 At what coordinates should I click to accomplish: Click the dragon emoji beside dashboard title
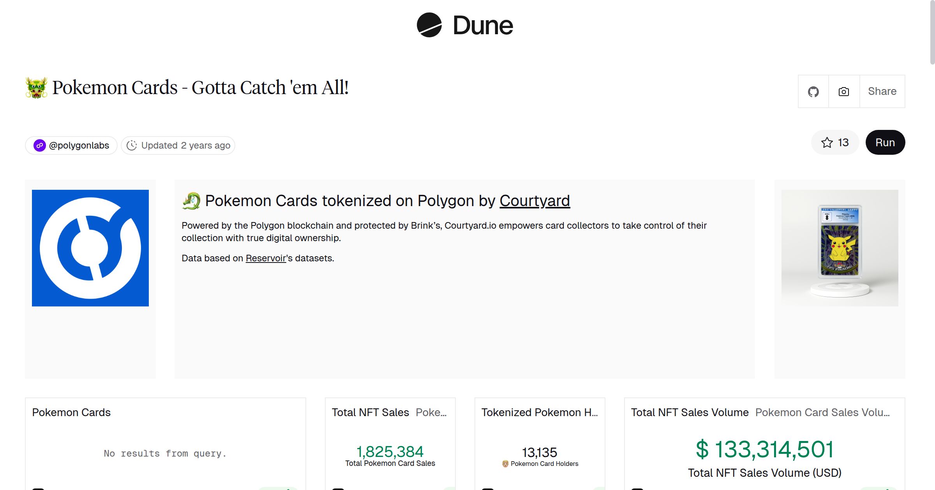[x=36, y=87]
